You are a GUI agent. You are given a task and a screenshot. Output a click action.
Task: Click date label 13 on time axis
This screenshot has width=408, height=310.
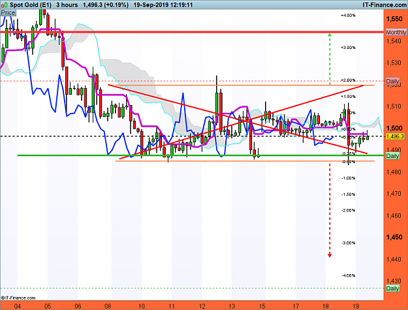click(x=232, y=306)
